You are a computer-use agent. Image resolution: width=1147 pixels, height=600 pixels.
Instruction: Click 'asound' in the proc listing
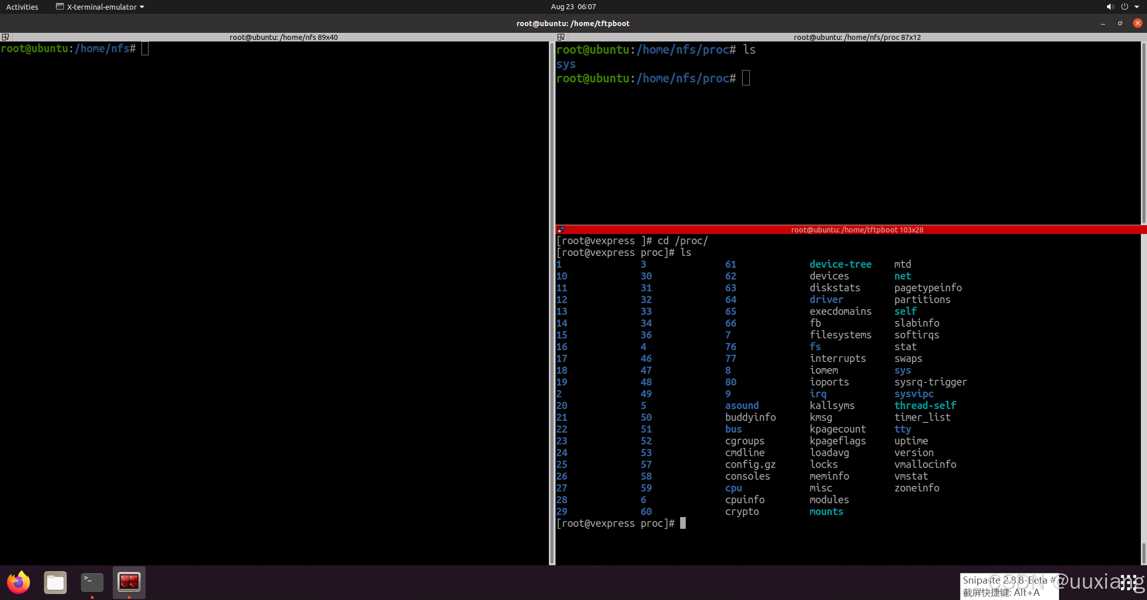[x=742, y=405]
